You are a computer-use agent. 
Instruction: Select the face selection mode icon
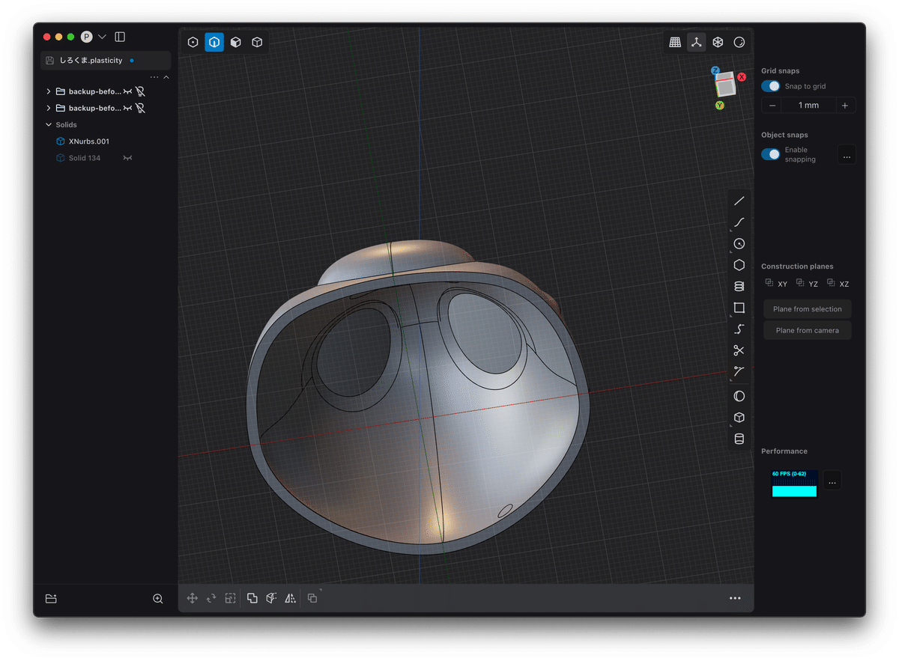click(x=236, y=43)
